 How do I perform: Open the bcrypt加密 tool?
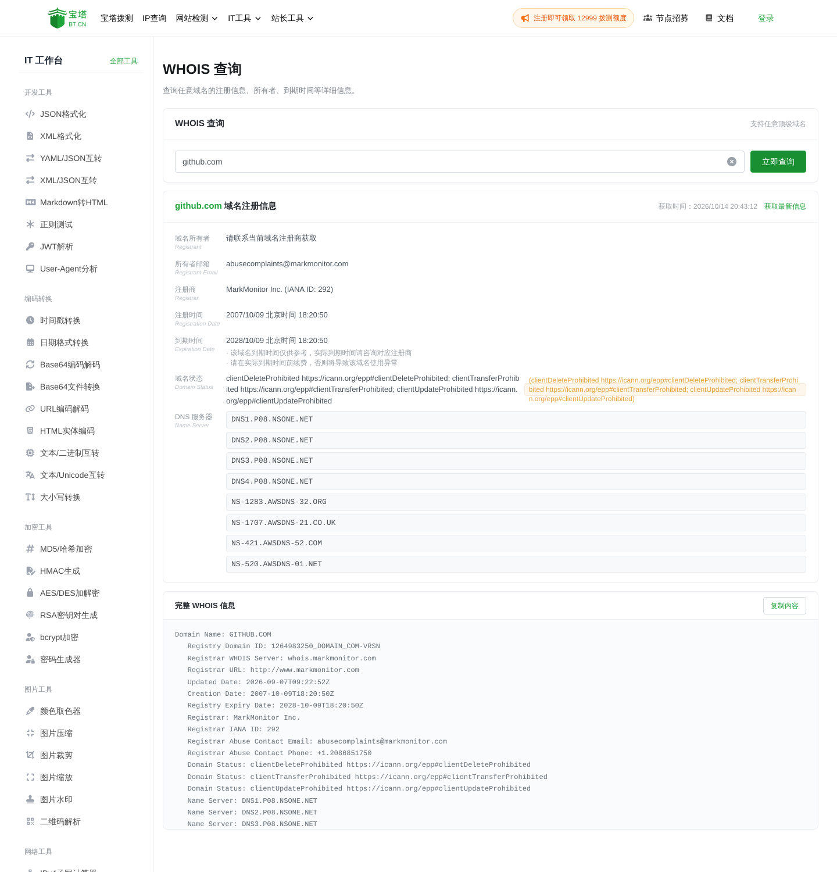click(x=59, y=637)
